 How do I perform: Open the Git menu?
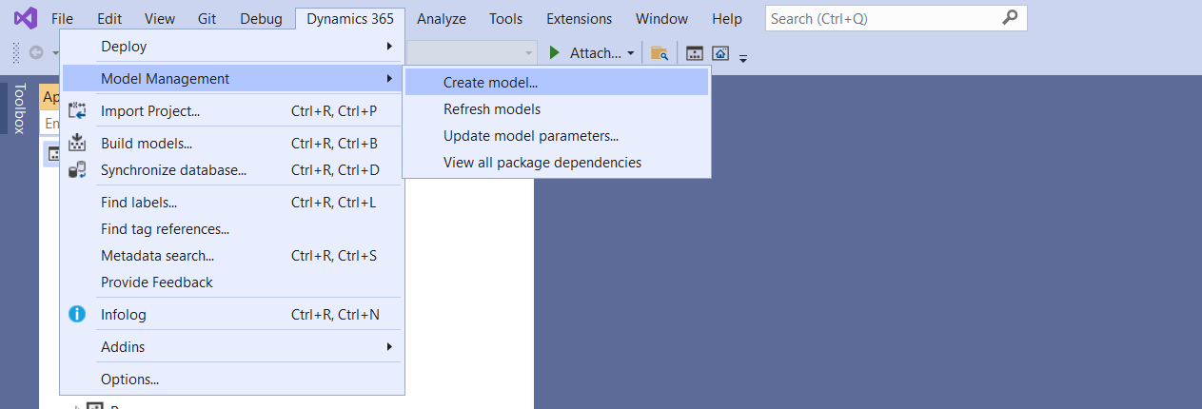(207, 18)
